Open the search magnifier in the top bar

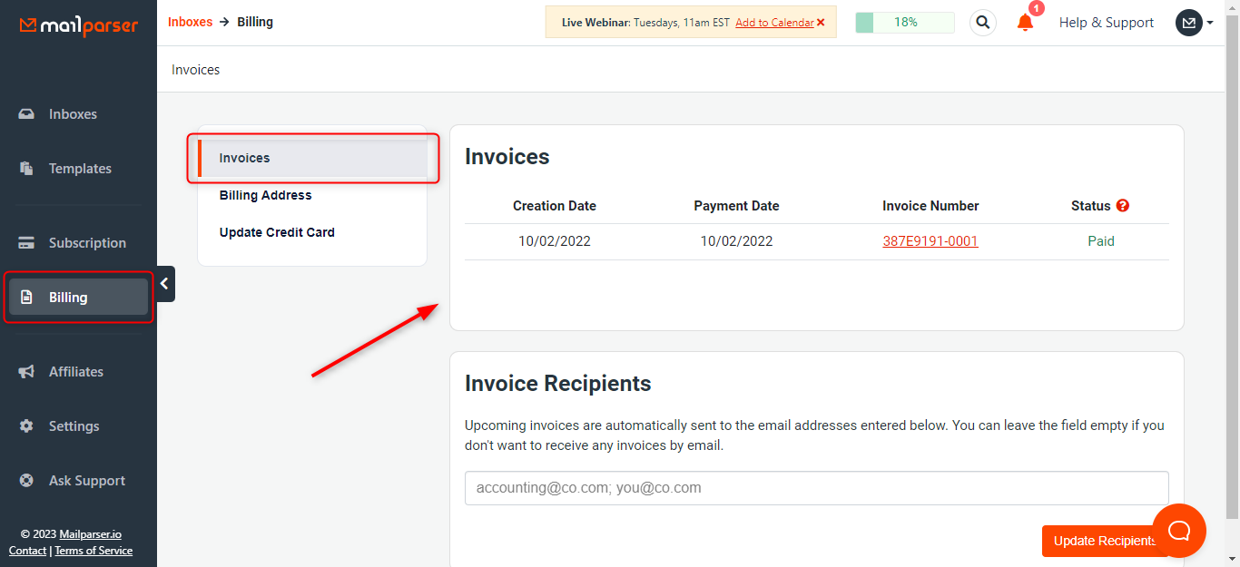[x=982, y=22]
